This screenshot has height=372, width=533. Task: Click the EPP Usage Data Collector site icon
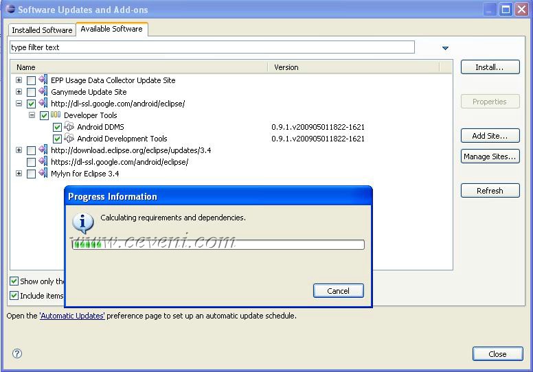click(43, 80)
